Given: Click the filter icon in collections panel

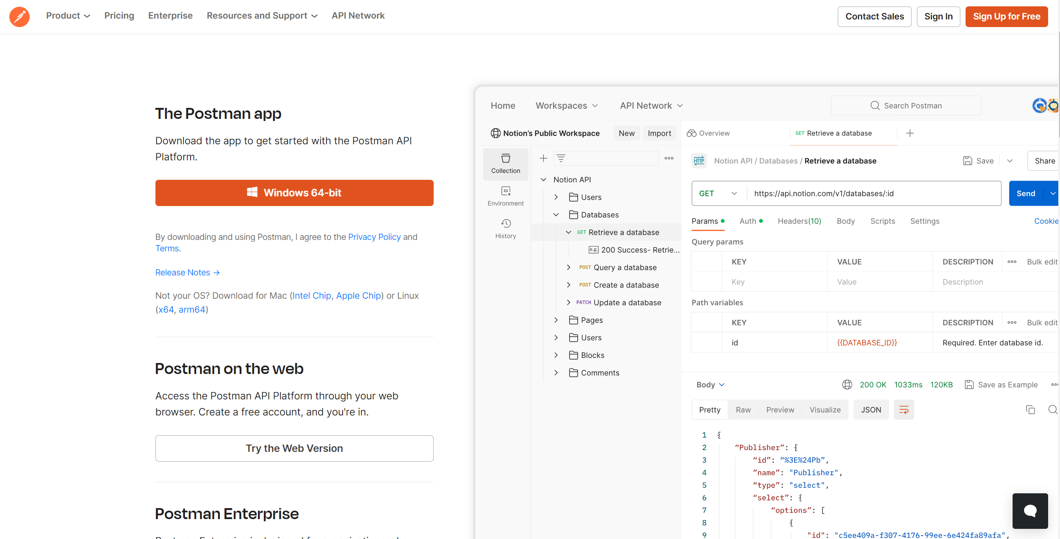Looking at the screenshot, I should (561, 158).
